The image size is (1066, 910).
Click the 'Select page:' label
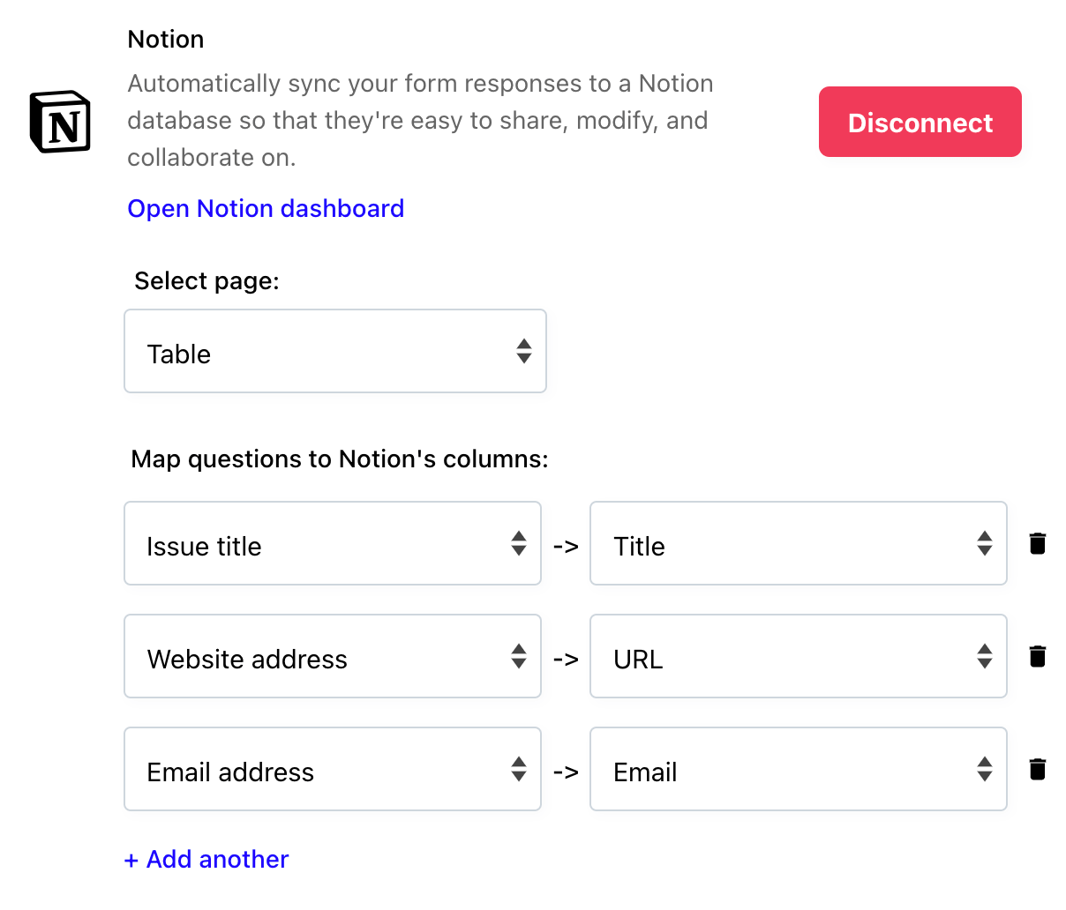point(206,280)
